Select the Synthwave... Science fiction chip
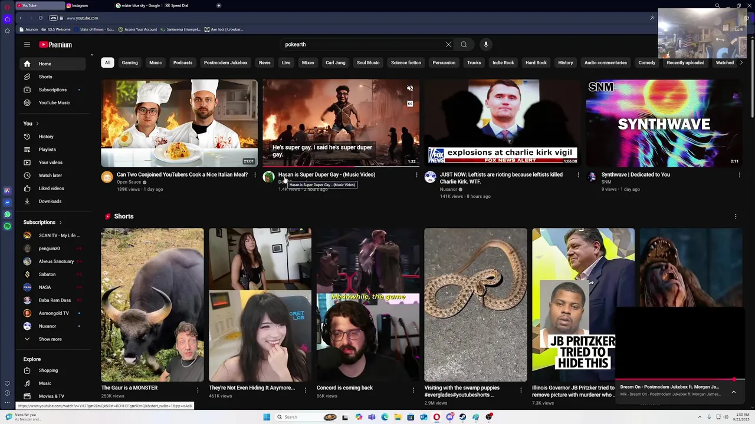The height and width of the screenshot is (424, 755). (406, 62)
